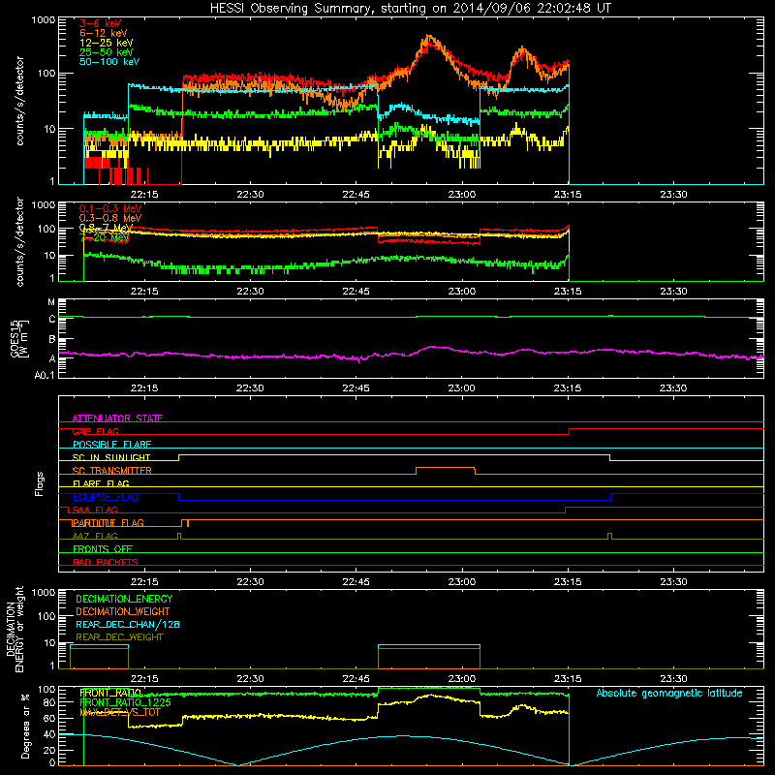Click the GAP_FLAG label
The image size is (775, 775).
pyautogui.click(x=95, y=431)
